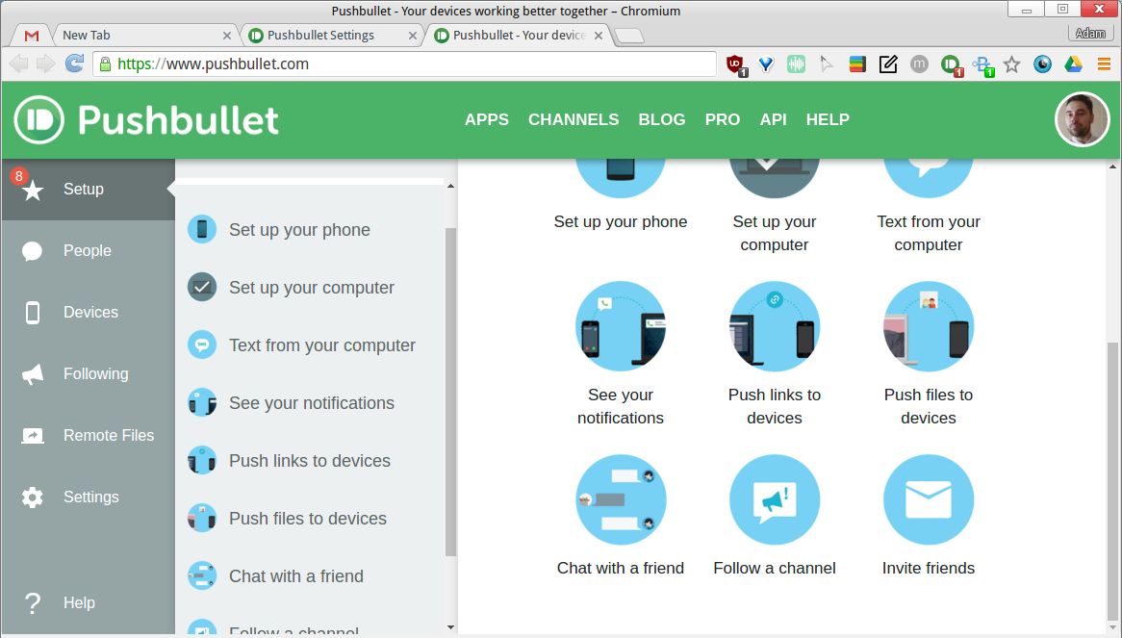Click the 'Invite friends' grid label
The image size is (1122, 638).
click(928, 568)
